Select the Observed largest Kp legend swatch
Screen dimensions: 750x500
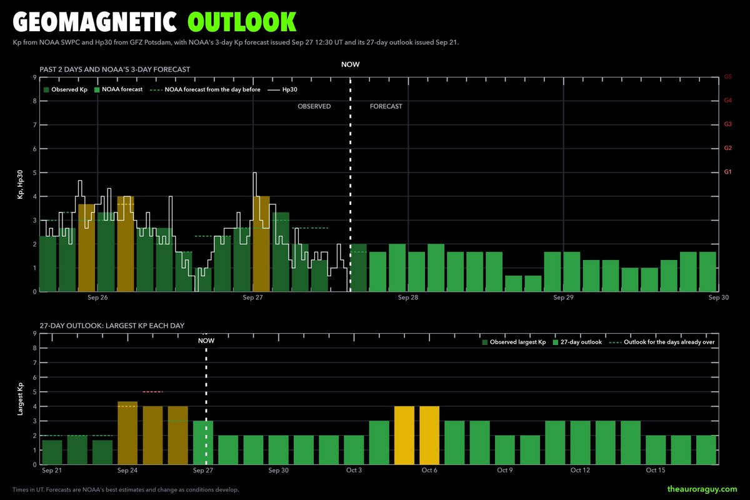tap(486, 342)
